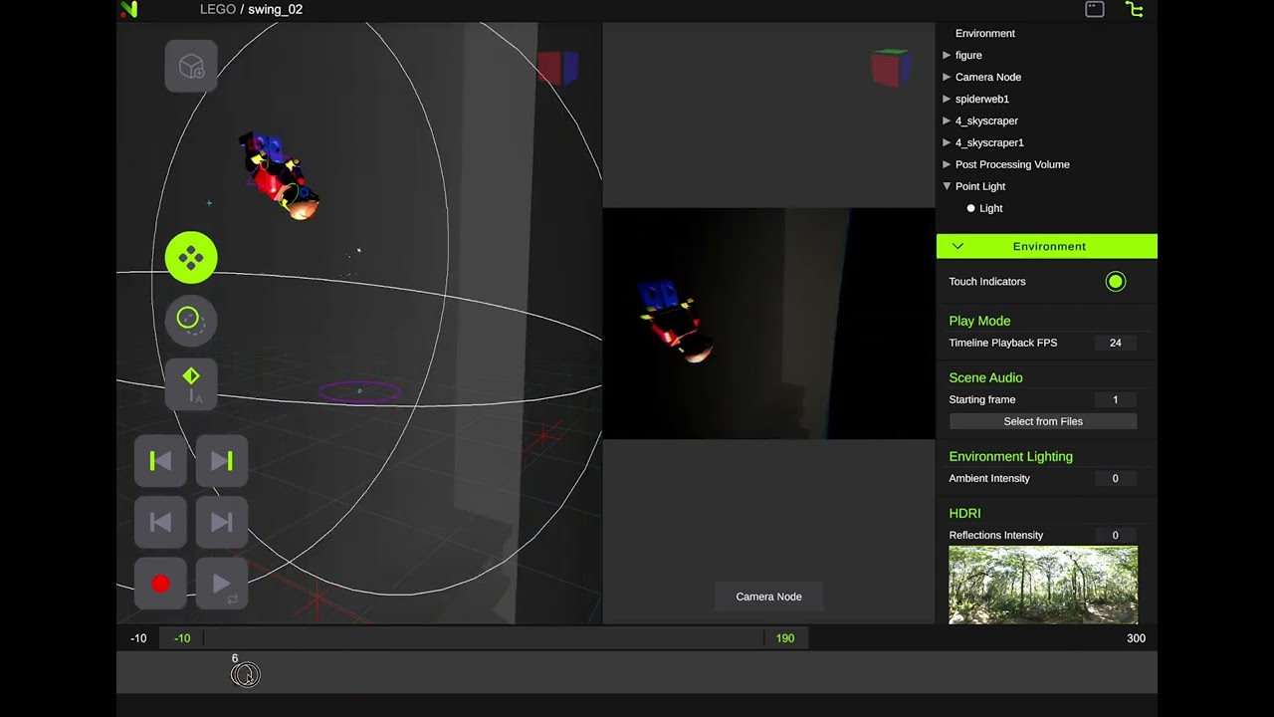Expand the Post Processing Volume node
This screenshot has height=717, width=1274.
point(947,164)
